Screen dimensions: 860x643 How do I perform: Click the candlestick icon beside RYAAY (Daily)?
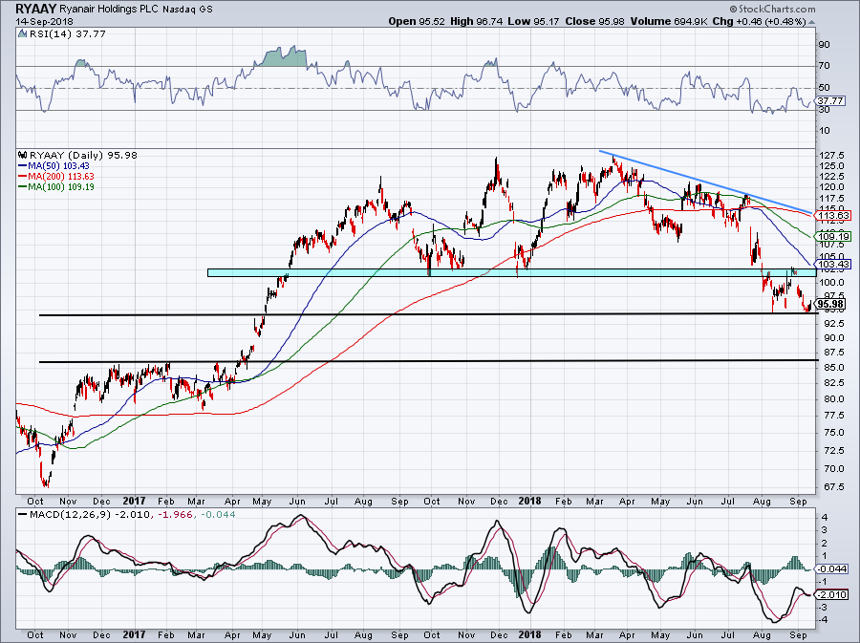pos(23,155)
